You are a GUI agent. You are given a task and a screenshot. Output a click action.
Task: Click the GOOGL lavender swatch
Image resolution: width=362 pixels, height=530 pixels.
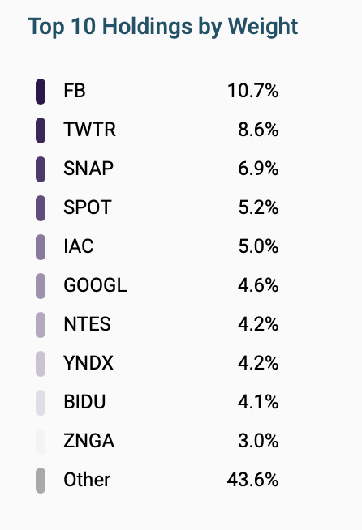pyautogui.click(x=41, y=286)
